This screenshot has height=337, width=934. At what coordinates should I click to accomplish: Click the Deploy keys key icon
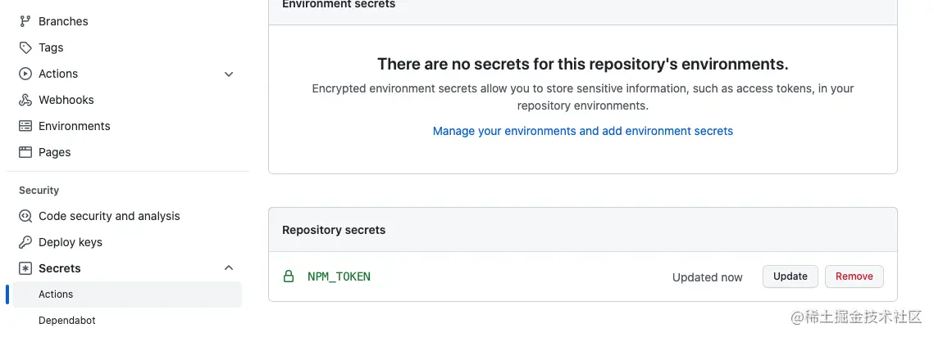coord(25,242)
